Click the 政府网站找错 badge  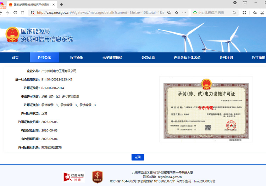pos(74,177)
